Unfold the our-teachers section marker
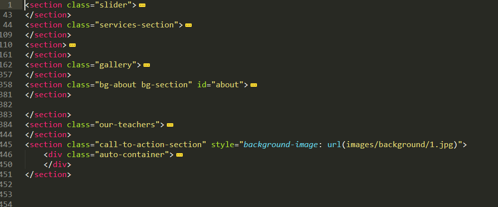 tap(170, 125)
